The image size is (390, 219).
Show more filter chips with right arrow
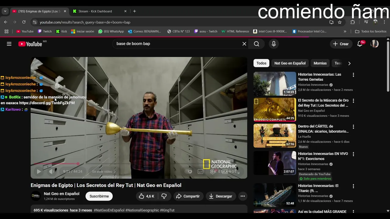pyautogui.click(x=349, y=63)
